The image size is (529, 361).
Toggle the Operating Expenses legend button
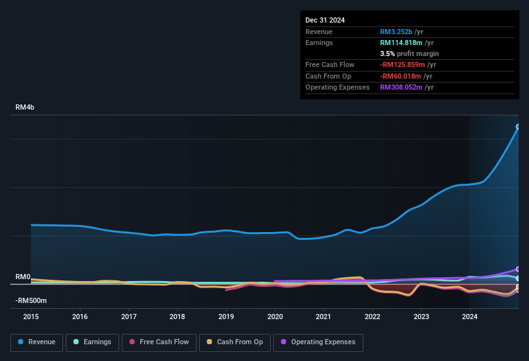(x=318, y=342)
